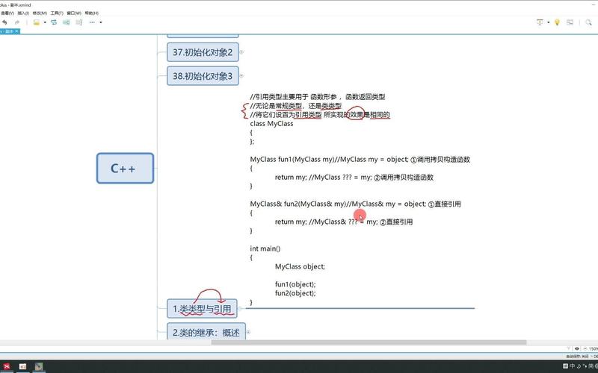Click the 150% zoom level value
598x373 pixels.
[x=594, y=348]
